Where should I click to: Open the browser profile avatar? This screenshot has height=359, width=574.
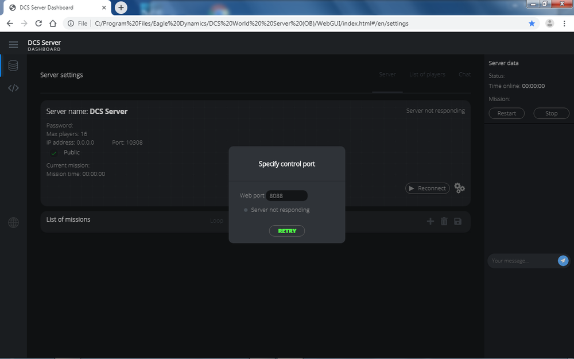549,24
